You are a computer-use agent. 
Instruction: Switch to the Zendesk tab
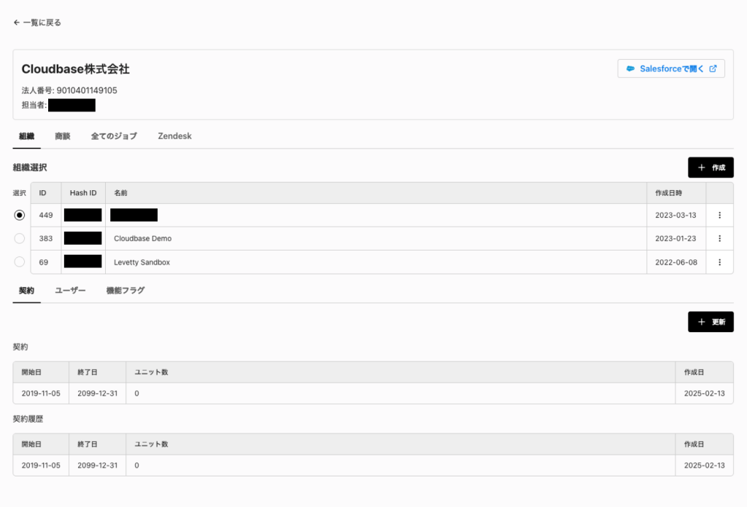click(174, 136)
